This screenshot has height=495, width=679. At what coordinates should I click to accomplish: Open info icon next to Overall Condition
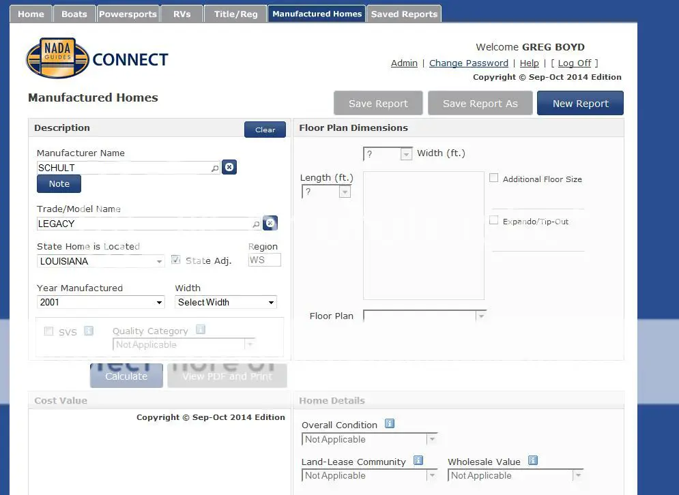pos(390,423)
